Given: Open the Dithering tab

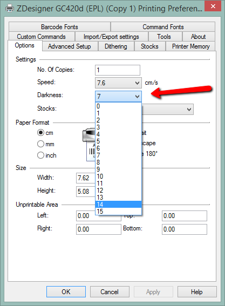Looking at the screenshot, I should tap(116, 46).
